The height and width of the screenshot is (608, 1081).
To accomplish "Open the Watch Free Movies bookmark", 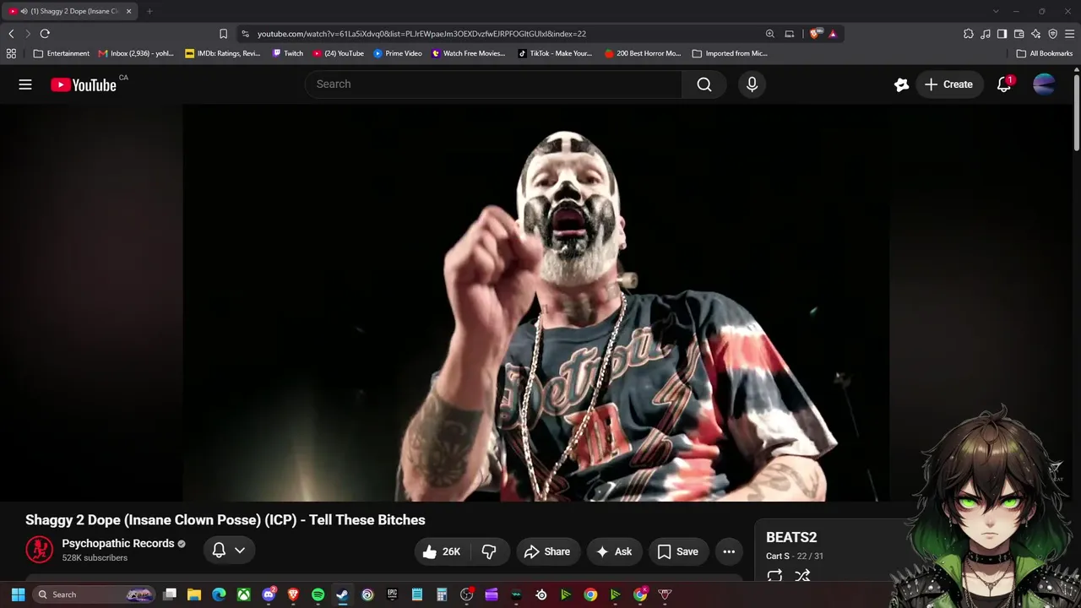I will [468, 53].
